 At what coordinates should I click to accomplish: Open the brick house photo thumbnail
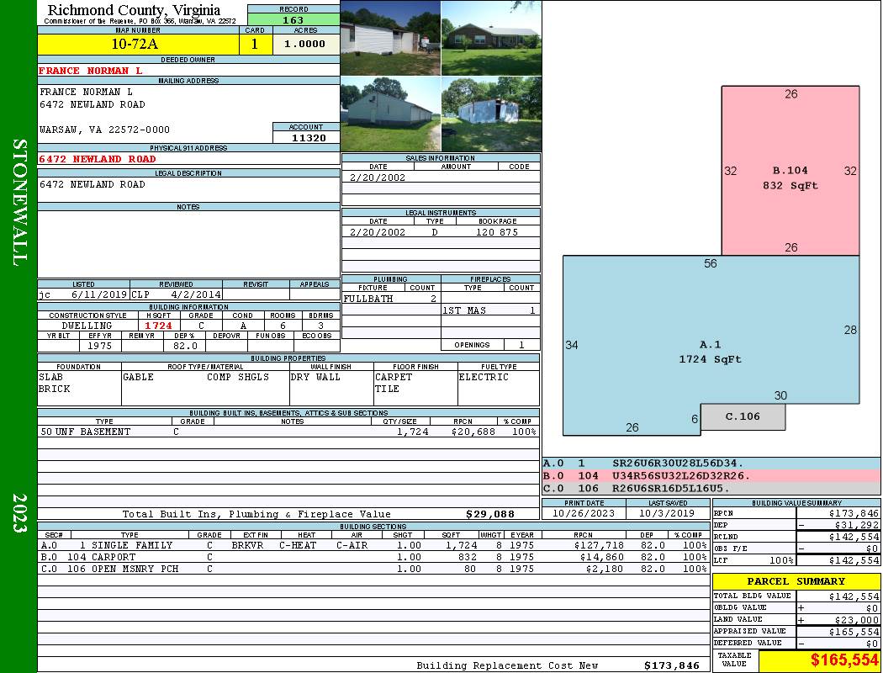click(x=491, y=38)
